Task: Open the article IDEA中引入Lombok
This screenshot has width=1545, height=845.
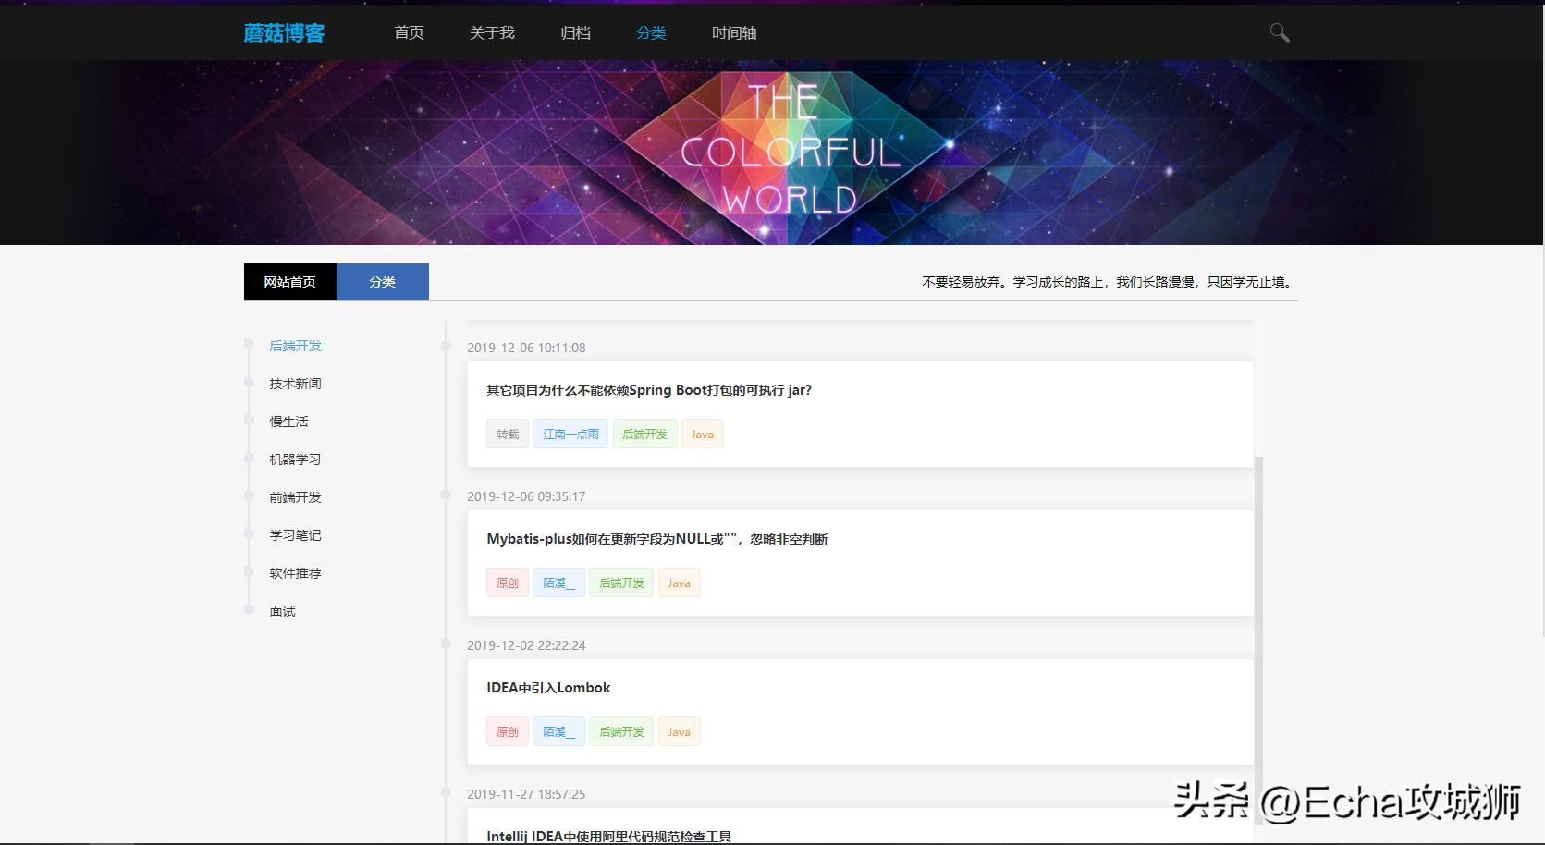Action: pos(548,687)
